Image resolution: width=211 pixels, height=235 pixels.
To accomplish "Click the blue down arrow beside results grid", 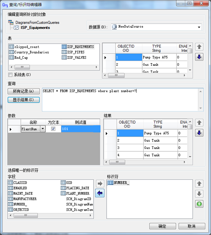I will pos(199,133).
